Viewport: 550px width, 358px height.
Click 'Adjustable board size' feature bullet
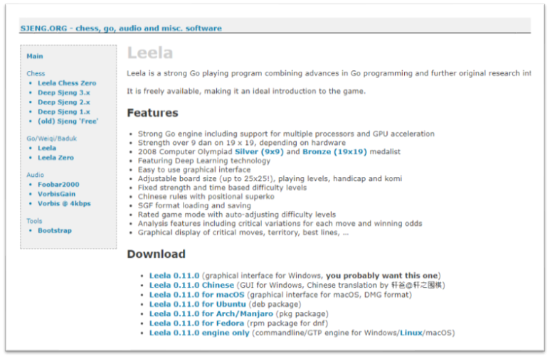pos(270,179)
